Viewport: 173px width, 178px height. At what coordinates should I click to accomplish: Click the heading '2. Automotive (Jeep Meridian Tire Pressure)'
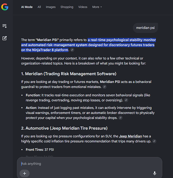point(64,128)
